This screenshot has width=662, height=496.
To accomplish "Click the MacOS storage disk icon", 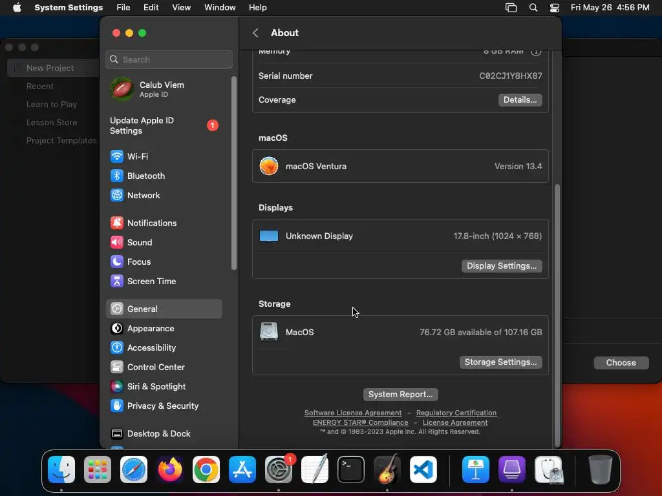I will click(x=269, y=332).
